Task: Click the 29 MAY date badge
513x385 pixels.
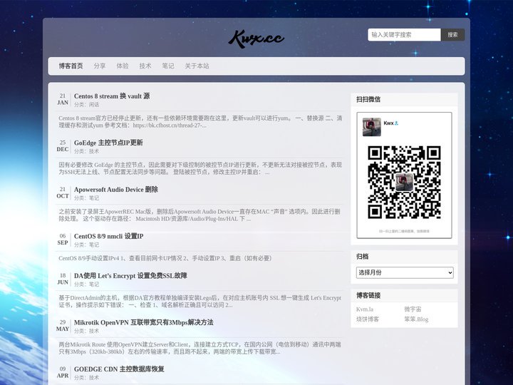Action: pyautogui.click(x=63, y=326)
